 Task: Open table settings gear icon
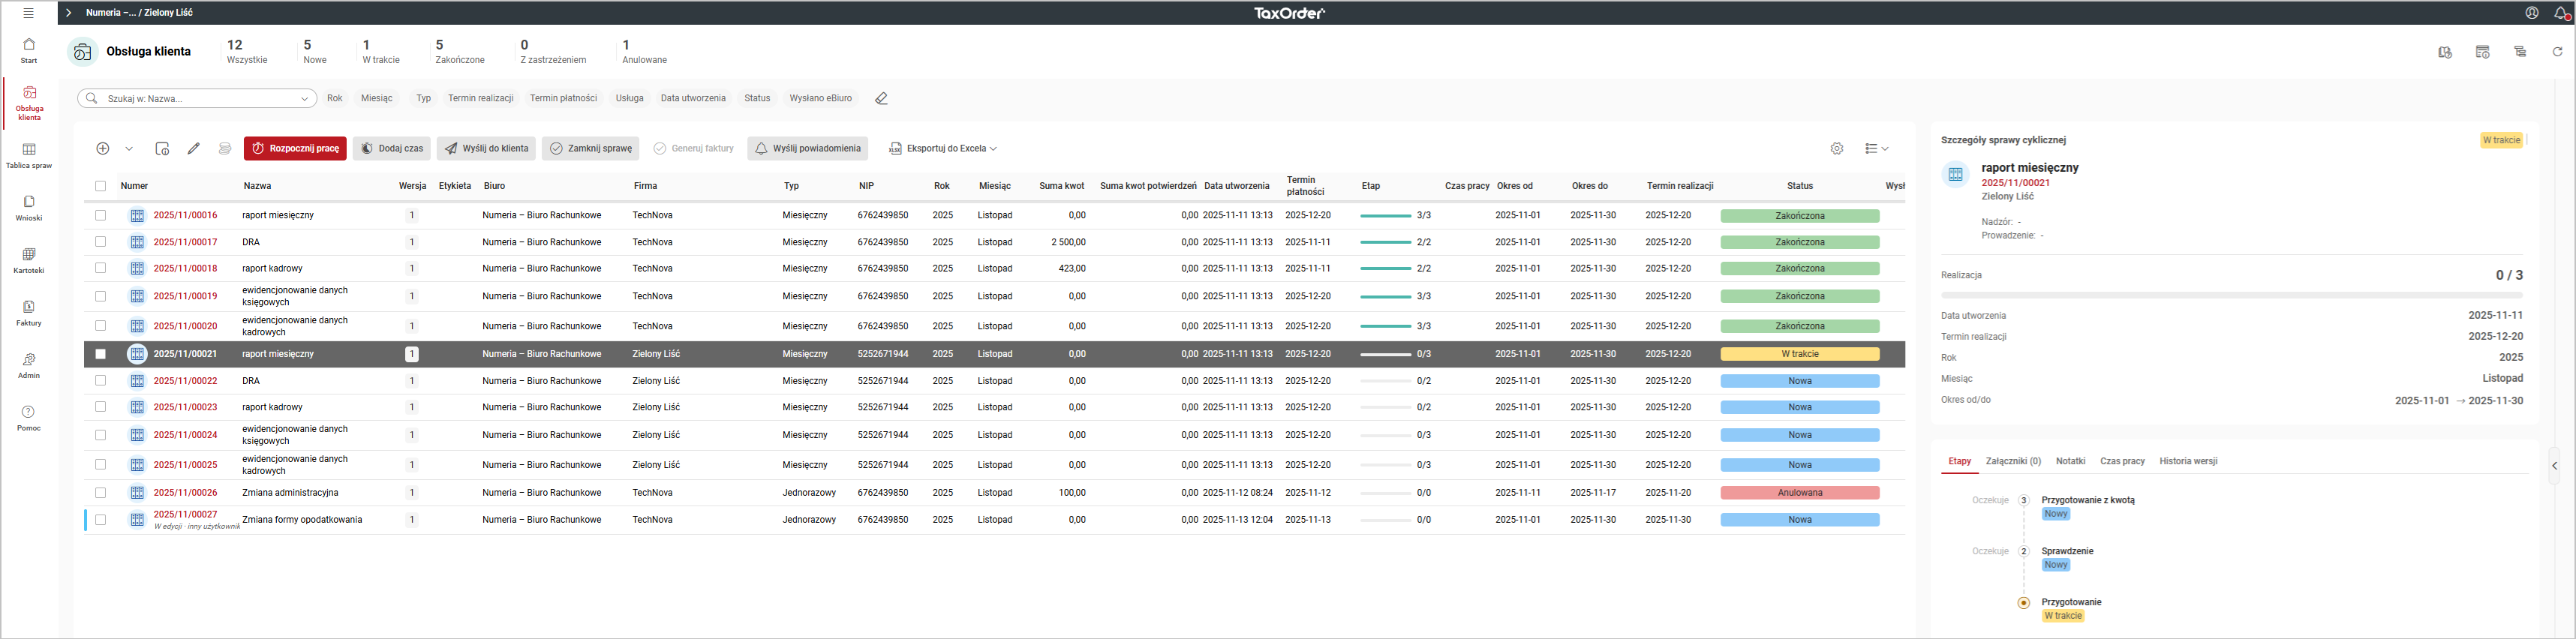point(1837,149)
